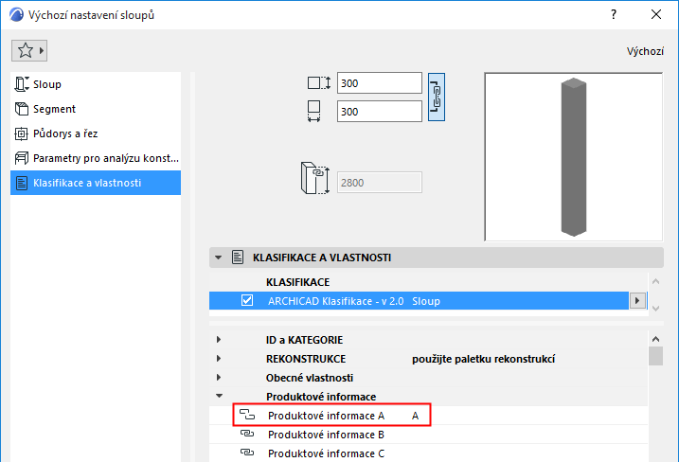Collapse the KLASIFIKACE A VLASTNOSTI panel
Viewport: 679px width, 462px height.
[218, 258]
